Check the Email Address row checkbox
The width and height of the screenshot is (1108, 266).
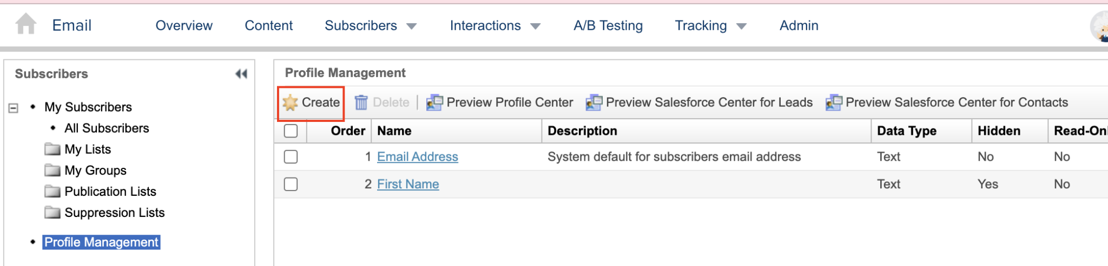click(x=291, y=156)
